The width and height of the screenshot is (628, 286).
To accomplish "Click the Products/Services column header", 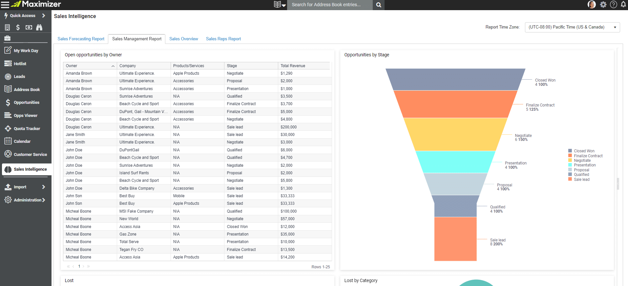I will click(198, 66).
